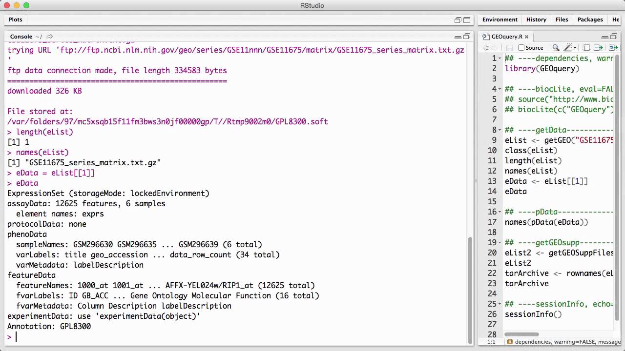
Task: Open the Packages tab
Action: tap(590, 19)
